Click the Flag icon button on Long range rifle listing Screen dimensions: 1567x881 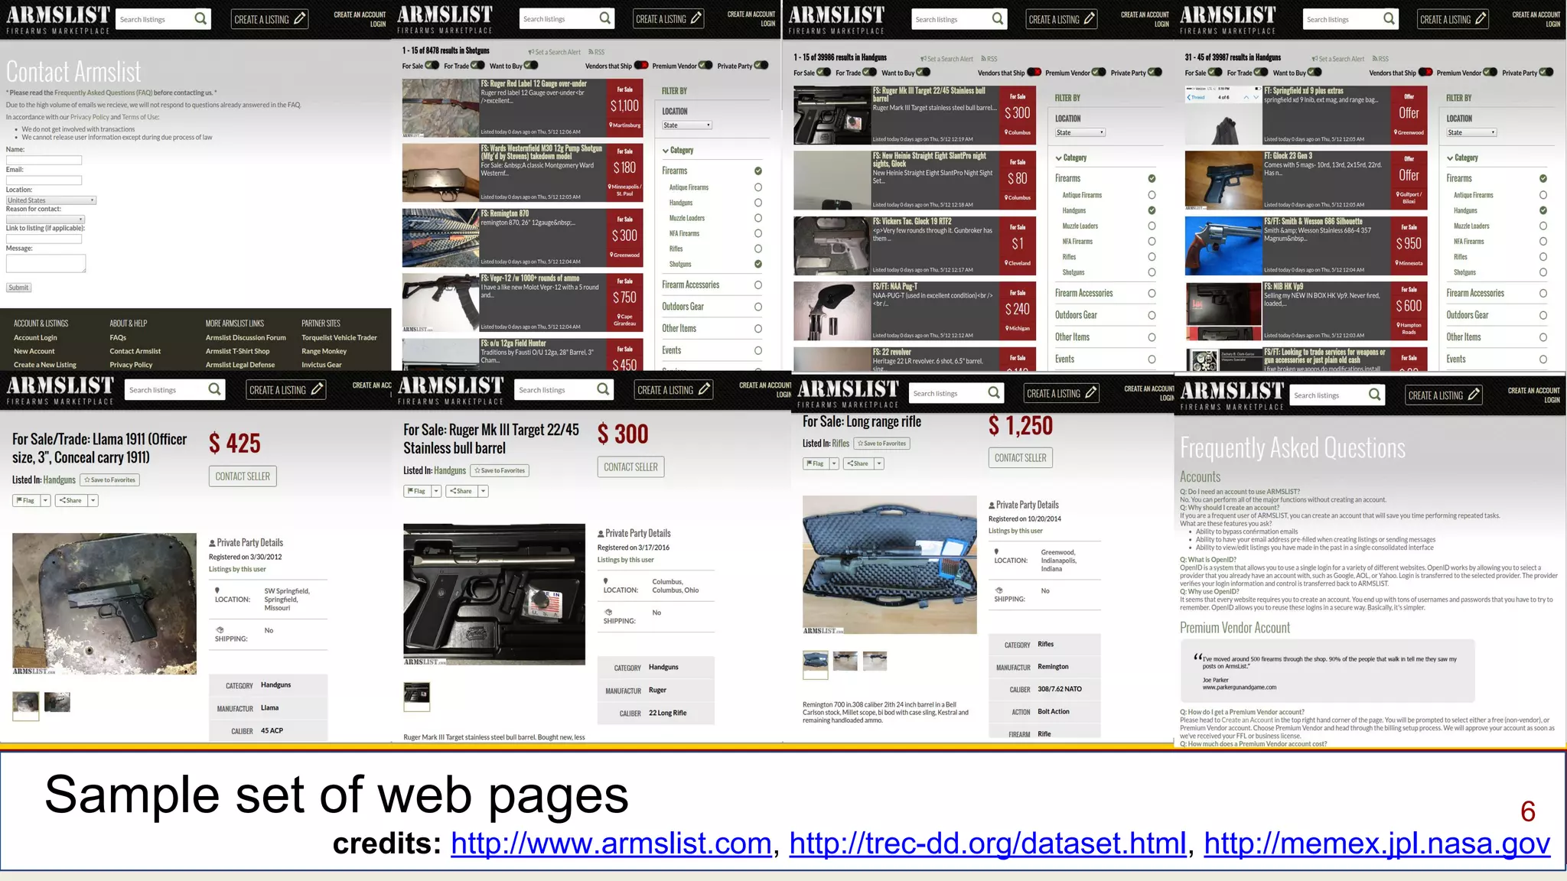(816, 463)
